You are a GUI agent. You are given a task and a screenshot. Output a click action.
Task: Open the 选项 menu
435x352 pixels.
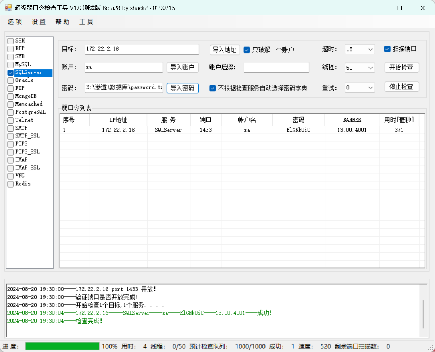[x=15, y=22]
